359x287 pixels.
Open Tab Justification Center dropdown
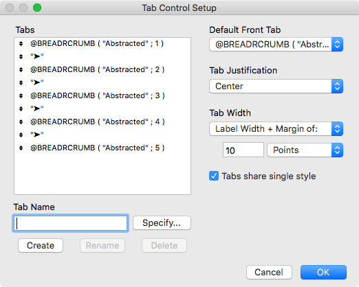(x=276, y=87)
